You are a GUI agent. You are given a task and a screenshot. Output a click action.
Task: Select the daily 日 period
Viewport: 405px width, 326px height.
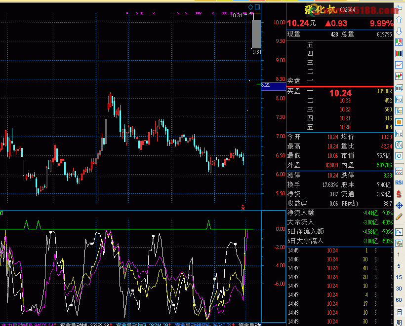[399, 312]
